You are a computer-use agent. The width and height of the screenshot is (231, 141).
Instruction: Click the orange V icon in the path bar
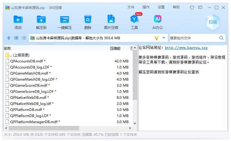tap(157, 38)
